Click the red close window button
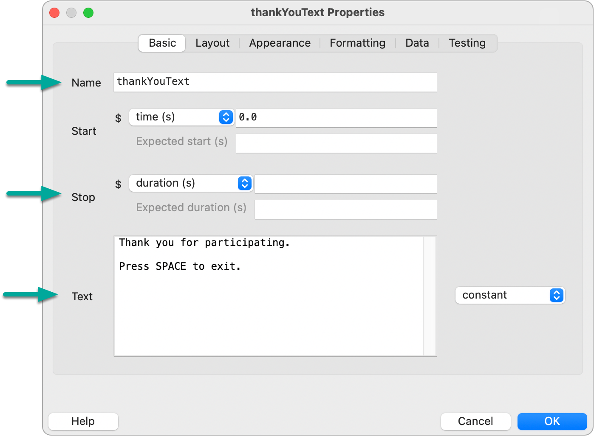The image size is (594, 436). pos(54,13)
